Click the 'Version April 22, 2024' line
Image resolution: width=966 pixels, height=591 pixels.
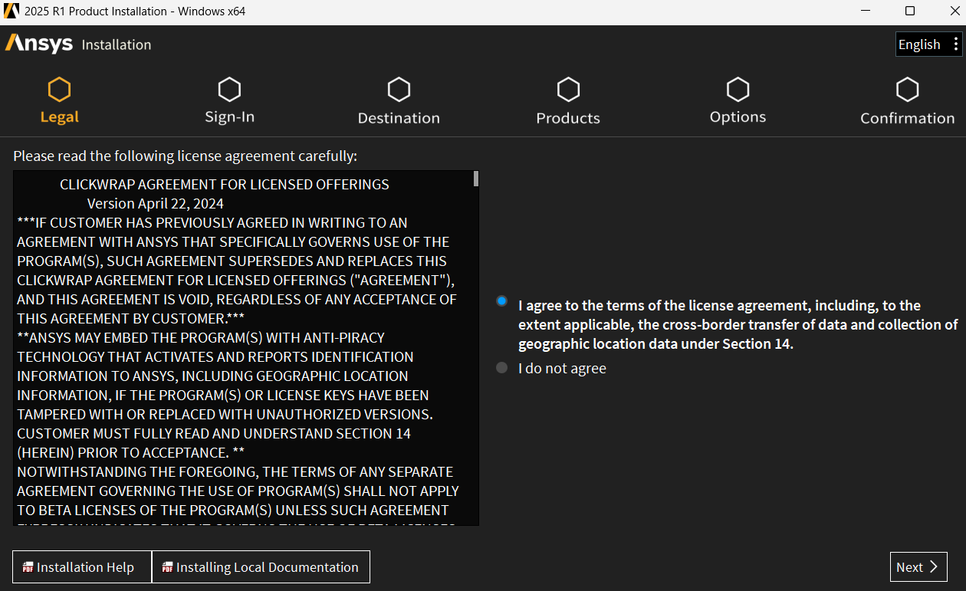[156, 204]
